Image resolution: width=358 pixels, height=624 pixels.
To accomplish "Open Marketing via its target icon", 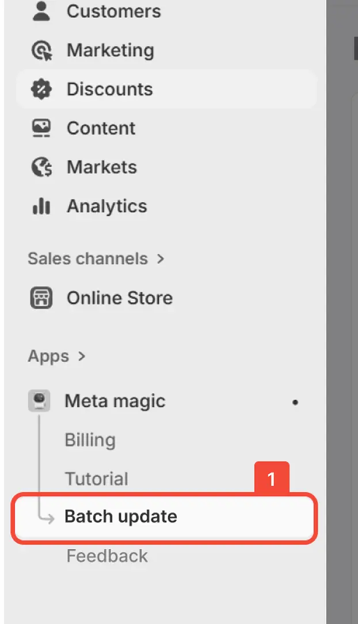I will [40, 50].
